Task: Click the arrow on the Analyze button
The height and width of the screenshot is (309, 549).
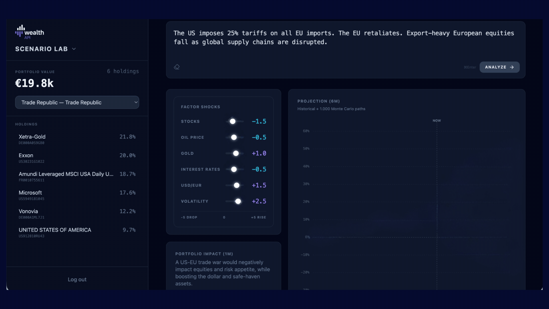Action: click(x=512, y=67)
